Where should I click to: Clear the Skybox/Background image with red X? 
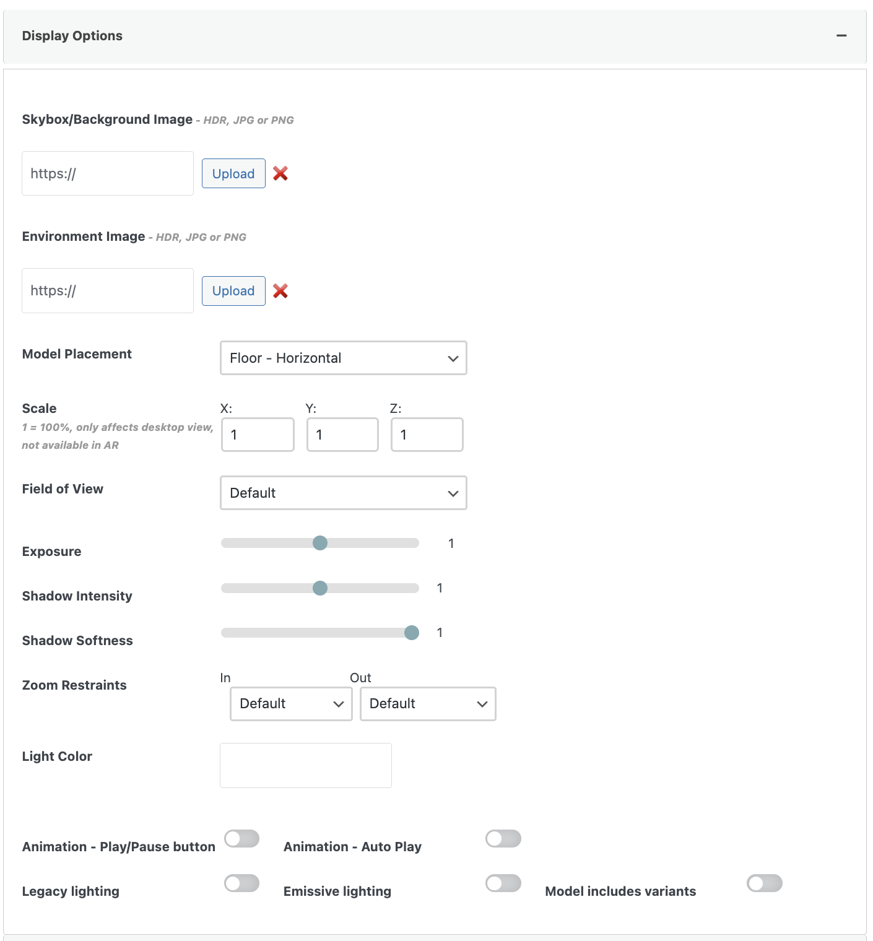coord(280,173)
